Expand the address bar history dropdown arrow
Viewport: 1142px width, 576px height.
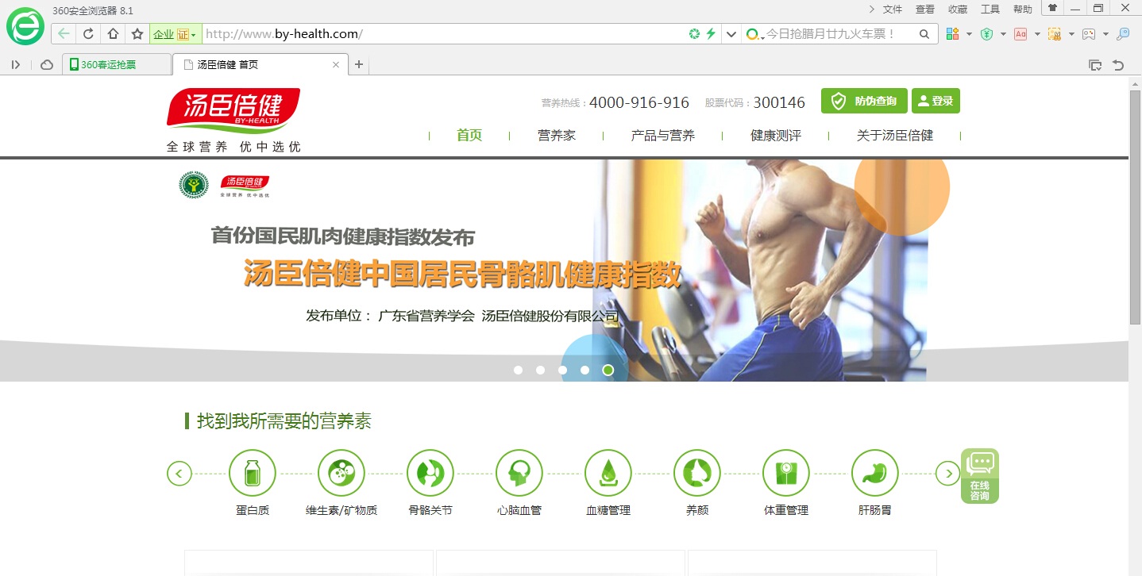click(x=731, y=34)
